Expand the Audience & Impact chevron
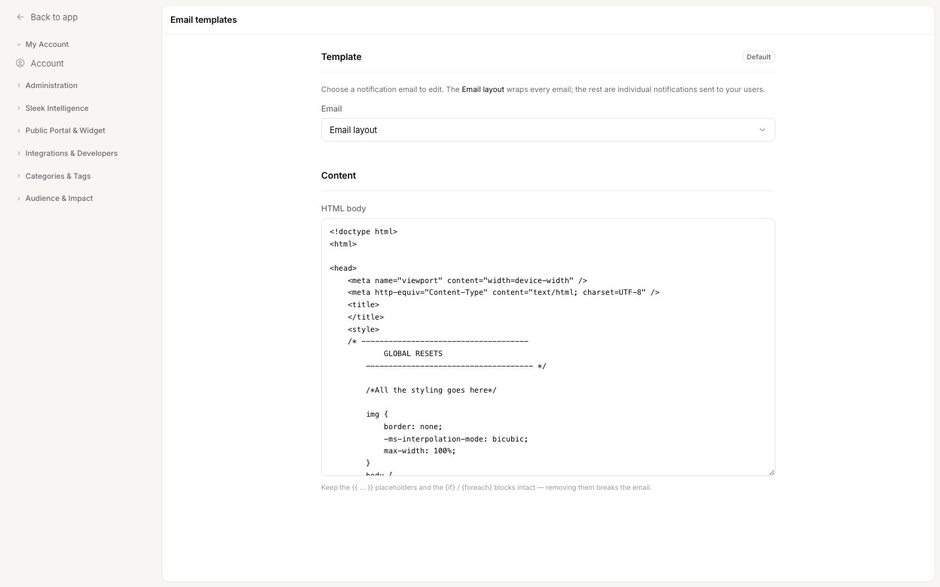 tap(19, 198)
